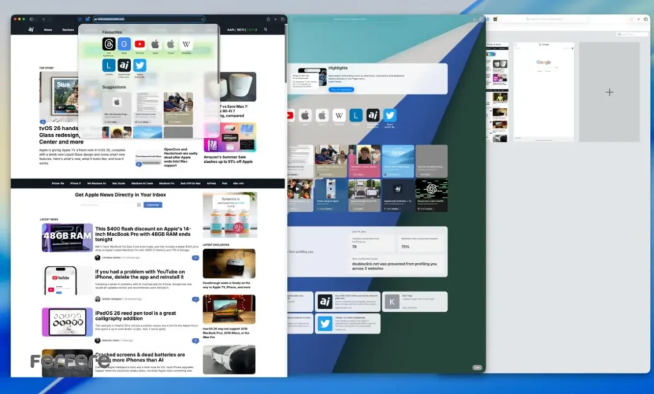Open the Threads icon in the Favourites popup
654x394 pixels.
click(x=109, y=44)
